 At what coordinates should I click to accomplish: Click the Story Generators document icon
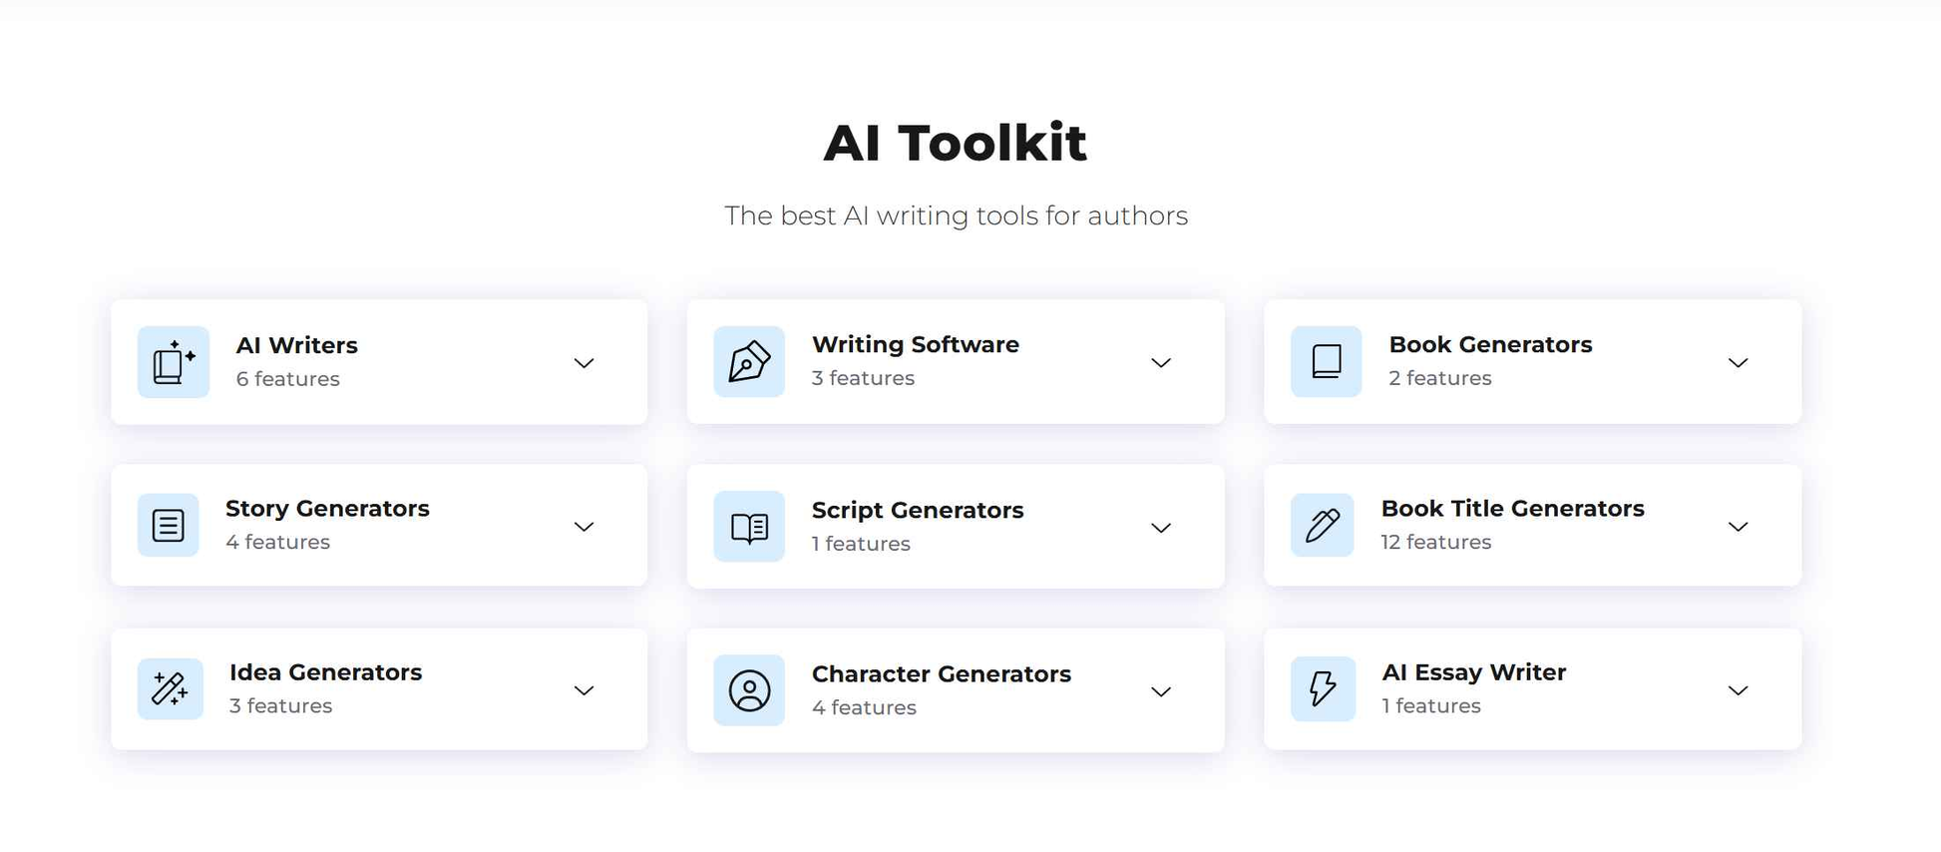coord(169,525)
